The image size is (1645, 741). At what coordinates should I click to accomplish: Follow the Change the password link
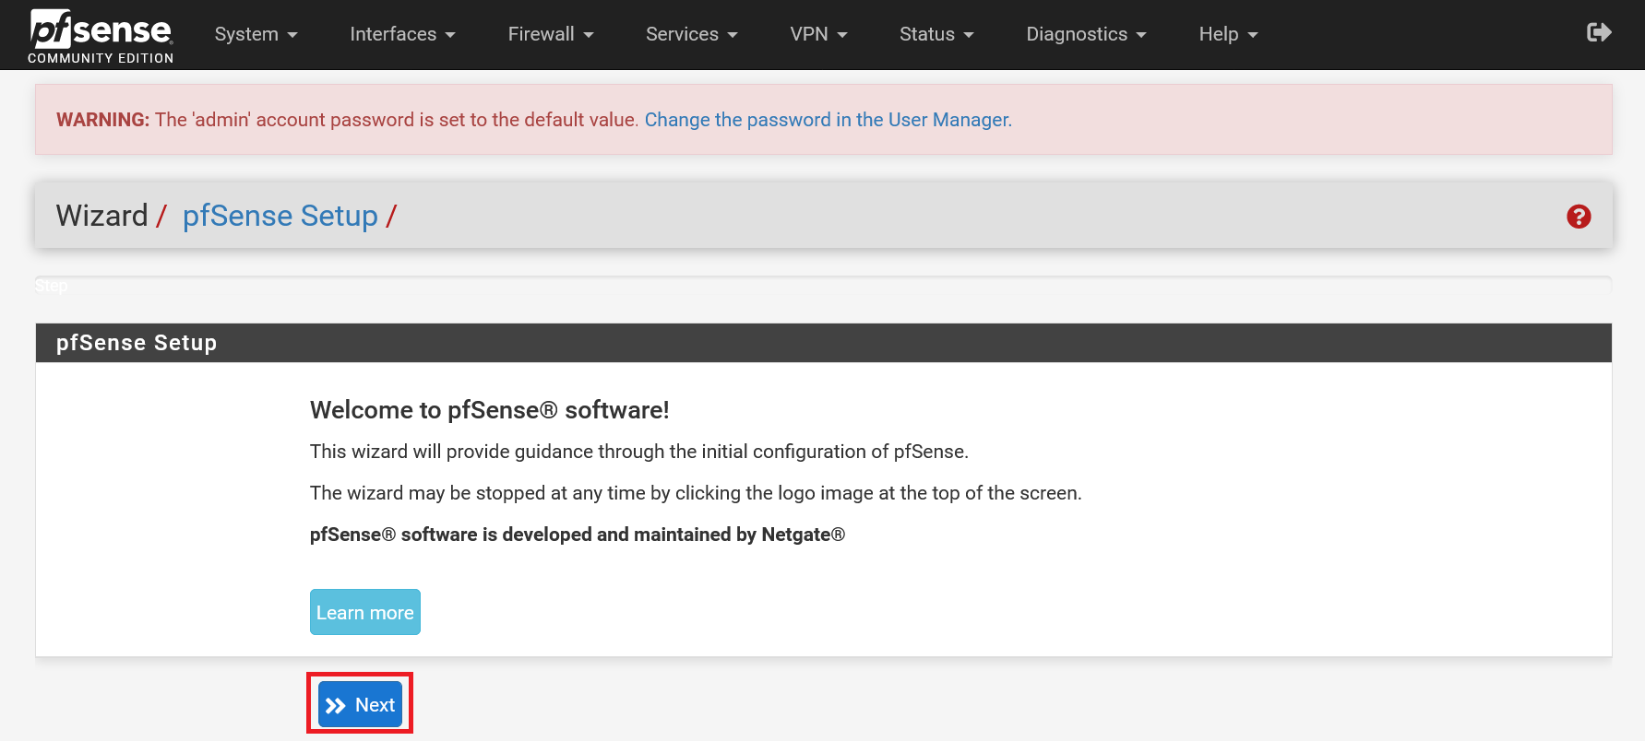tap(828, 120)
